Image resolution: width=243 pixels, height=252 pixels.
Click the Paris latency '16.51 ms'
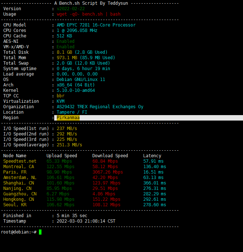(x=154, y=172)
